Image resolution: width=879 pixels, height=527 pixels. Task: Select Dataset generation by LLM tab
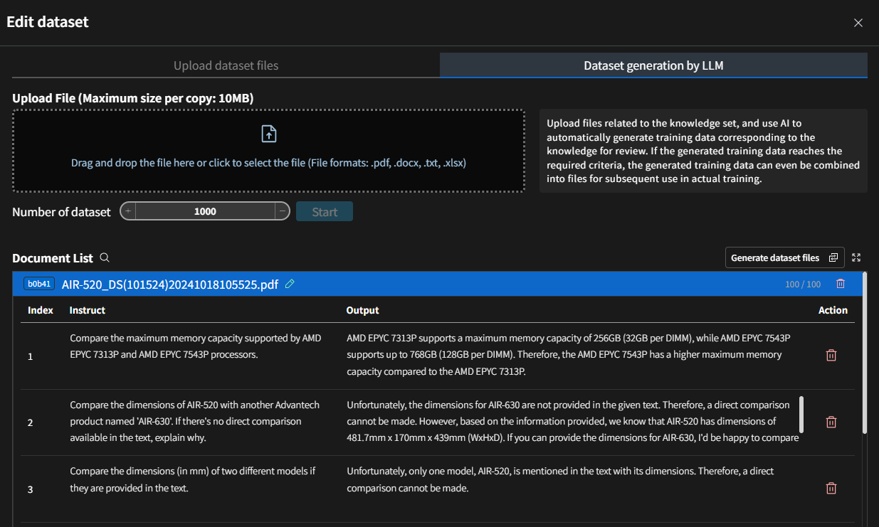coord(653,65)
